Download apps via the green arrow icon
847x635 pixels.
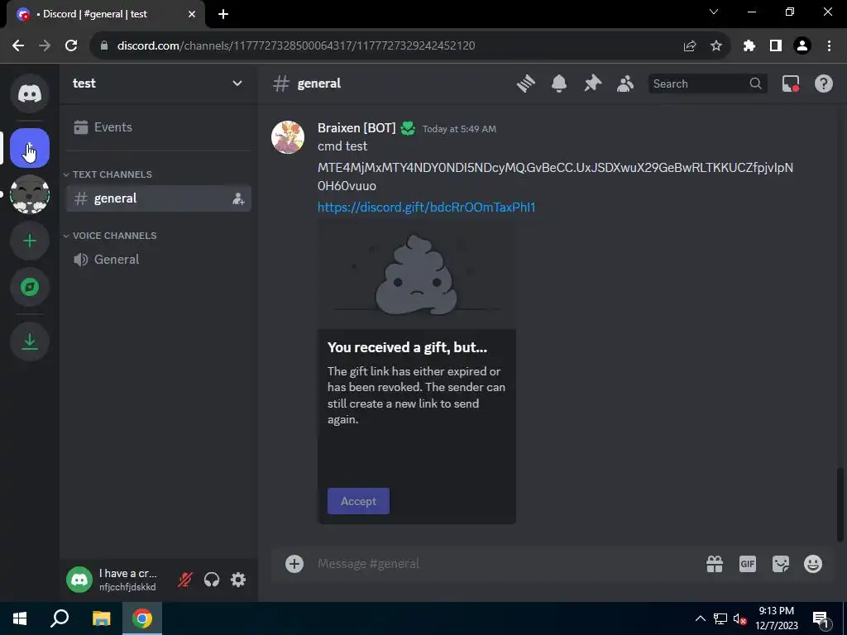30,341
